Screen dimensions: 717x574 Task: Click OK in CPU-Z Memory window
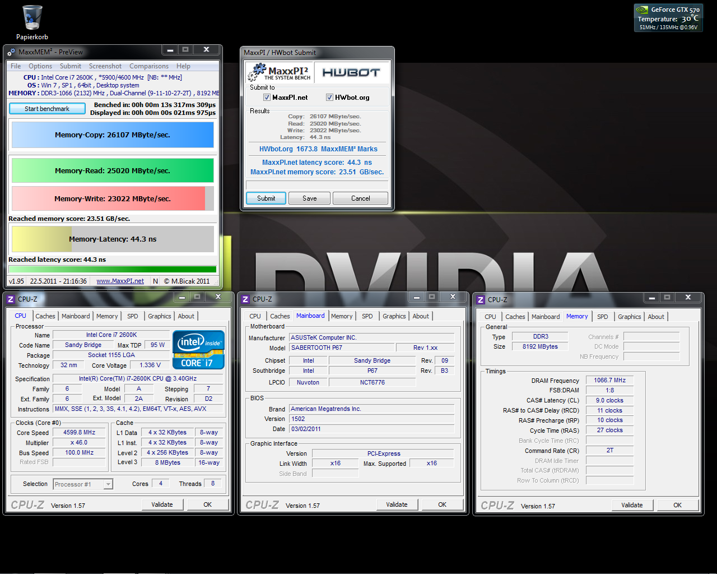click(x=677, y=505)
